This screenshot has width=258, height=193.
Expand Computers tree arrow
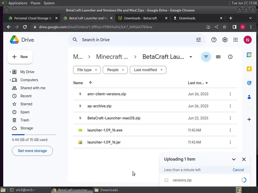(10, 80)
